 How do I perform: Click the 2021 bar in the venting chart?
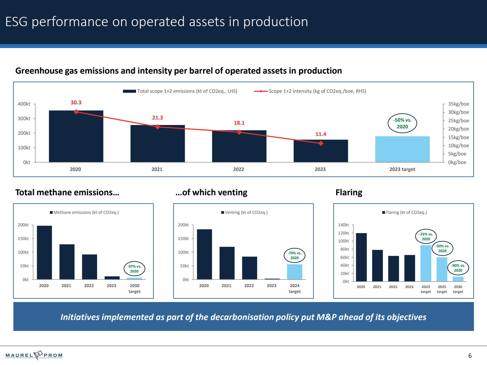tap(227, 263)
